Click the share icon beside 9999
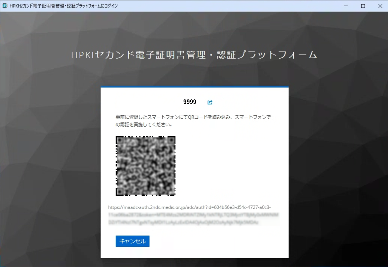This screenshot has width=388, height=267. [x=210, y=102]
